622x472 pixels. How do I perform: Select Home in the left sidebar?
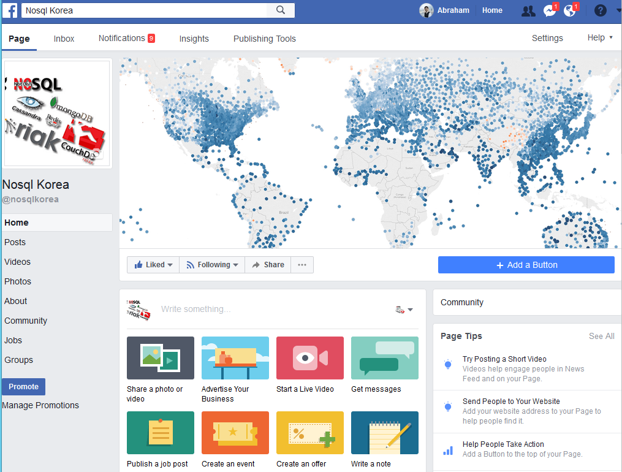57,223
